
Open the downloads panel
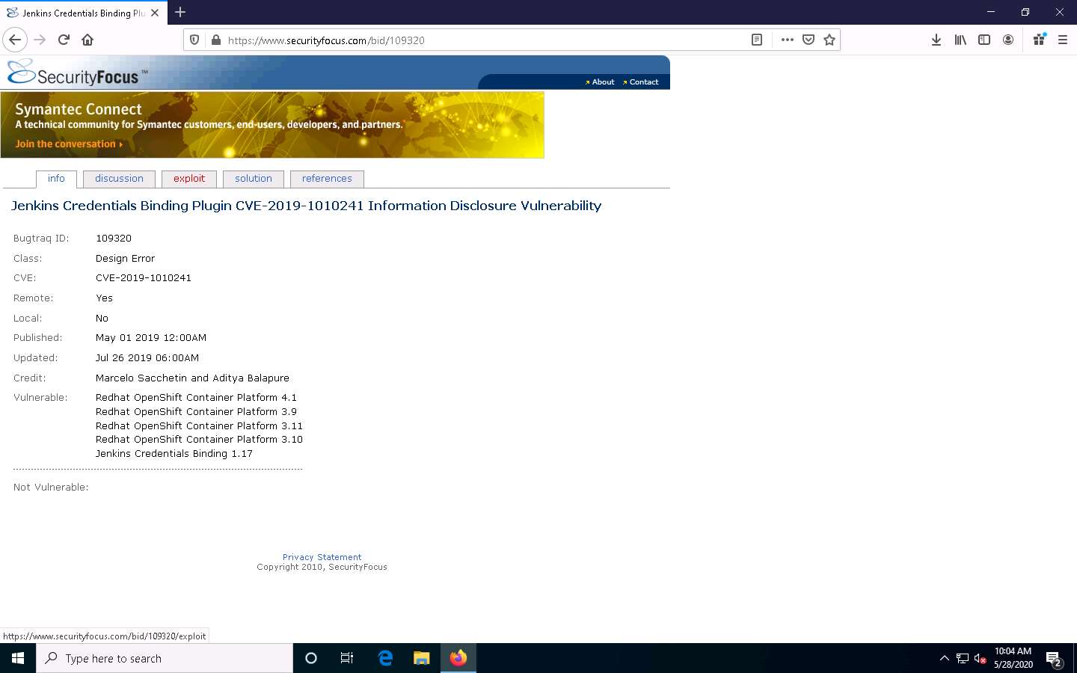click(936, 40)
